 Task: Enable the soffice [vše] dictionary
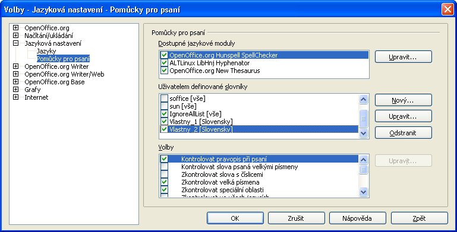point(164,98)
